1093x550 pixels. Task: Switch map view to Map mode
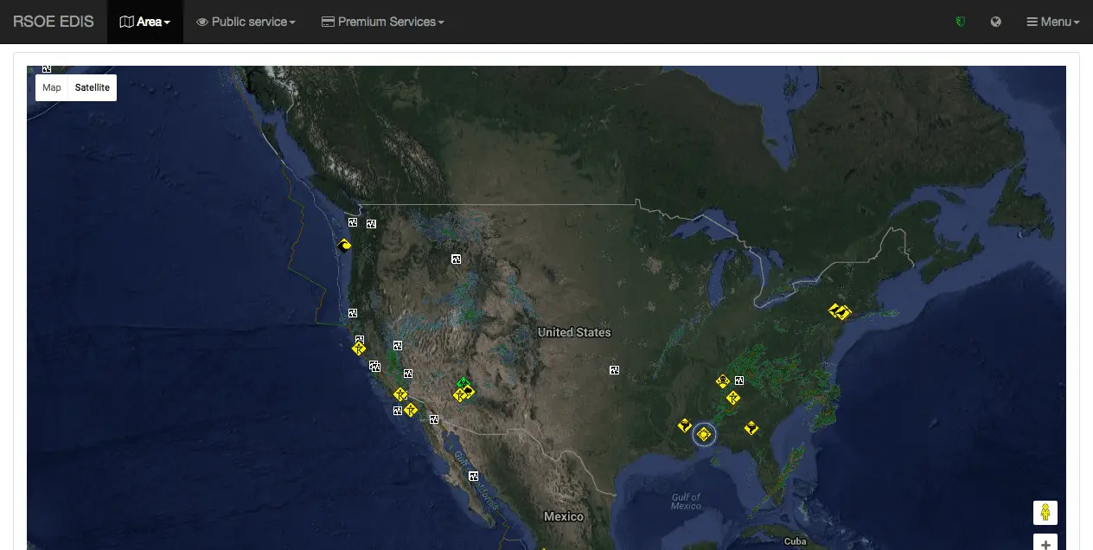point(52,87)
